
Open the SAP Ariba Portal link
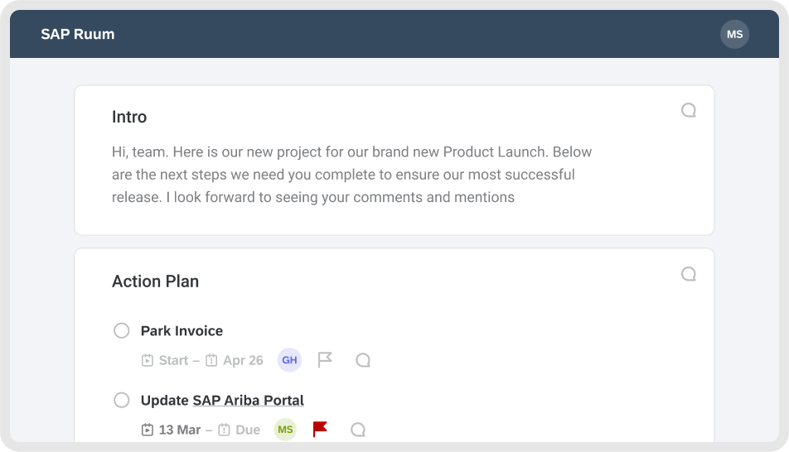pos(248,401)
